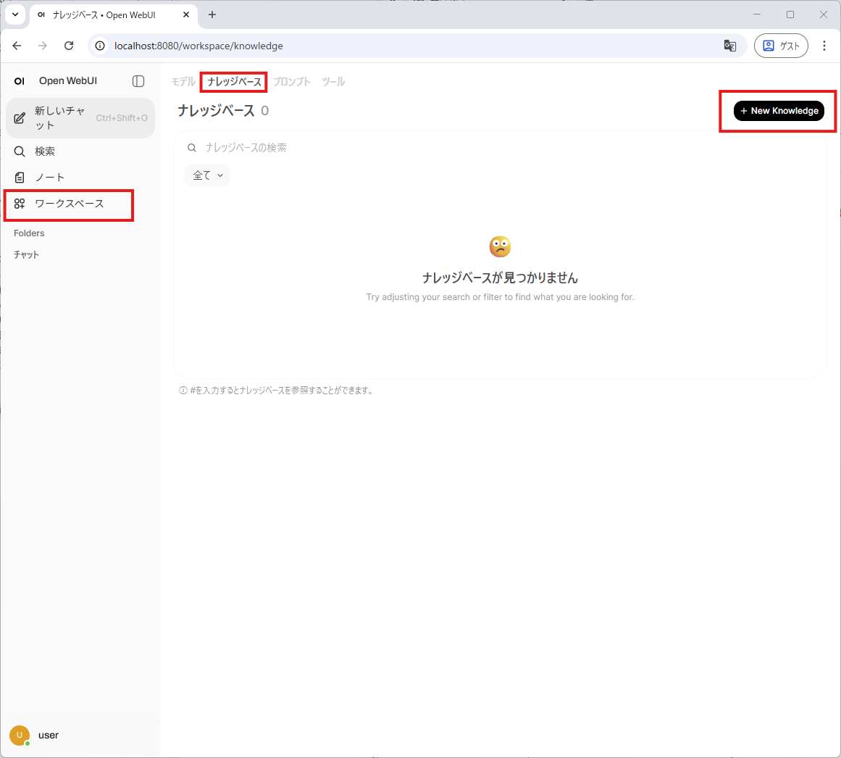Open the ツール tab

coord(333,82)
